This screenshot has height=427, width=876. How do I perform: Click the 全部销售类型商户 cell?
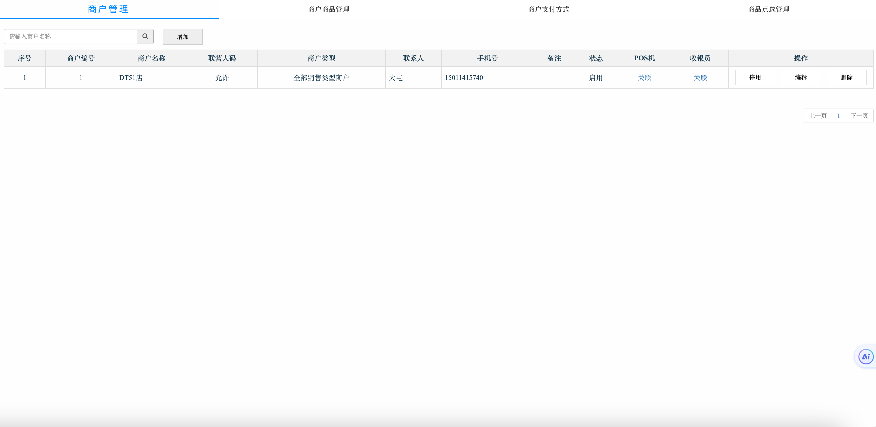(321, 78)
